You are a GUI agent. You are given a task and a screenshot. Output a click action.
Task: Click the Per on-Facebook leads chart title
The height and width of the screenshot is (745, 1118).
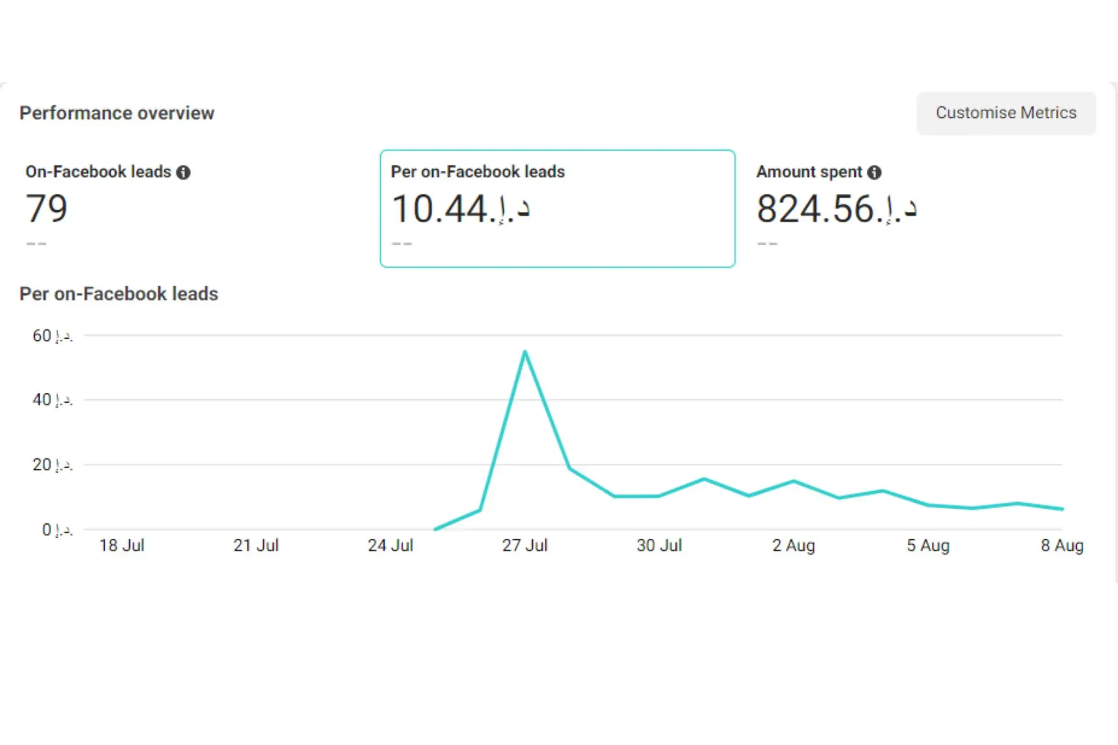[x=119, y=294]
